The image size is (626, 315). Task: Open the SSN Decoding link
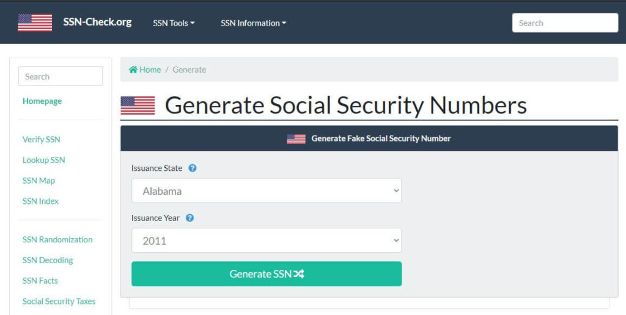click(x=48, y=260)
